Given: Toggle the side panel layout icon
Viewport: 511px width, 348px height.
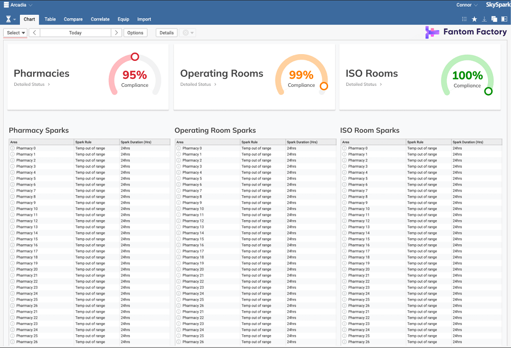Looking at the screenshot, I should (504, 19).
